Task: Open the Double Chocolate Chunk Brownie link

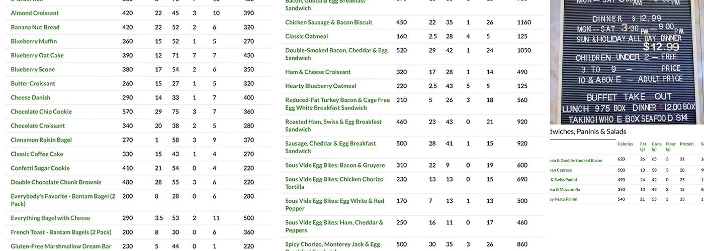Action: (56, 182)
